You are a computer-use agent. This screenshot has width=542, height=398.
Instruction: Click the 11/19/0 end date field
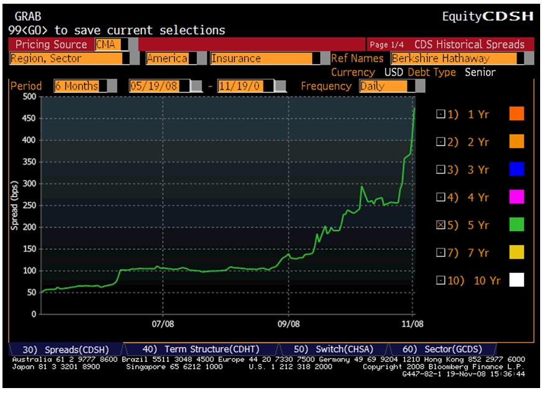point(245,86)
